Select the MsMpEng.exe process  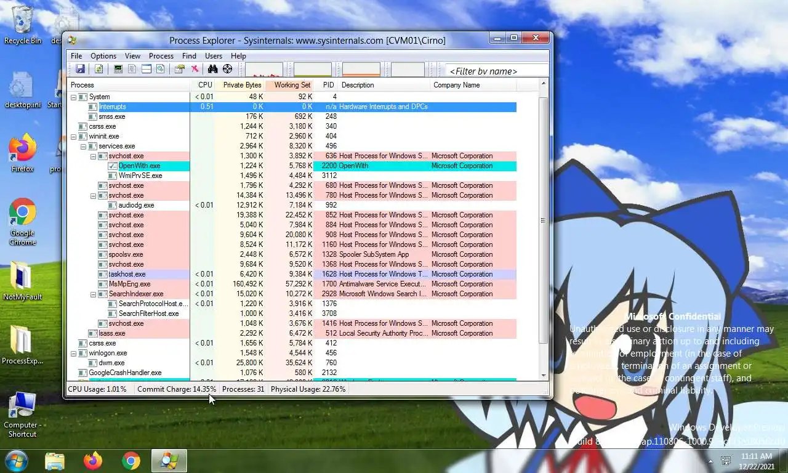[x=292, y=284]
